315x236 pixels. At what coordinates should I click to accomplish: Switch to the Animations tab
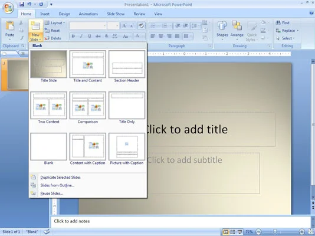(x=88, y=14)
